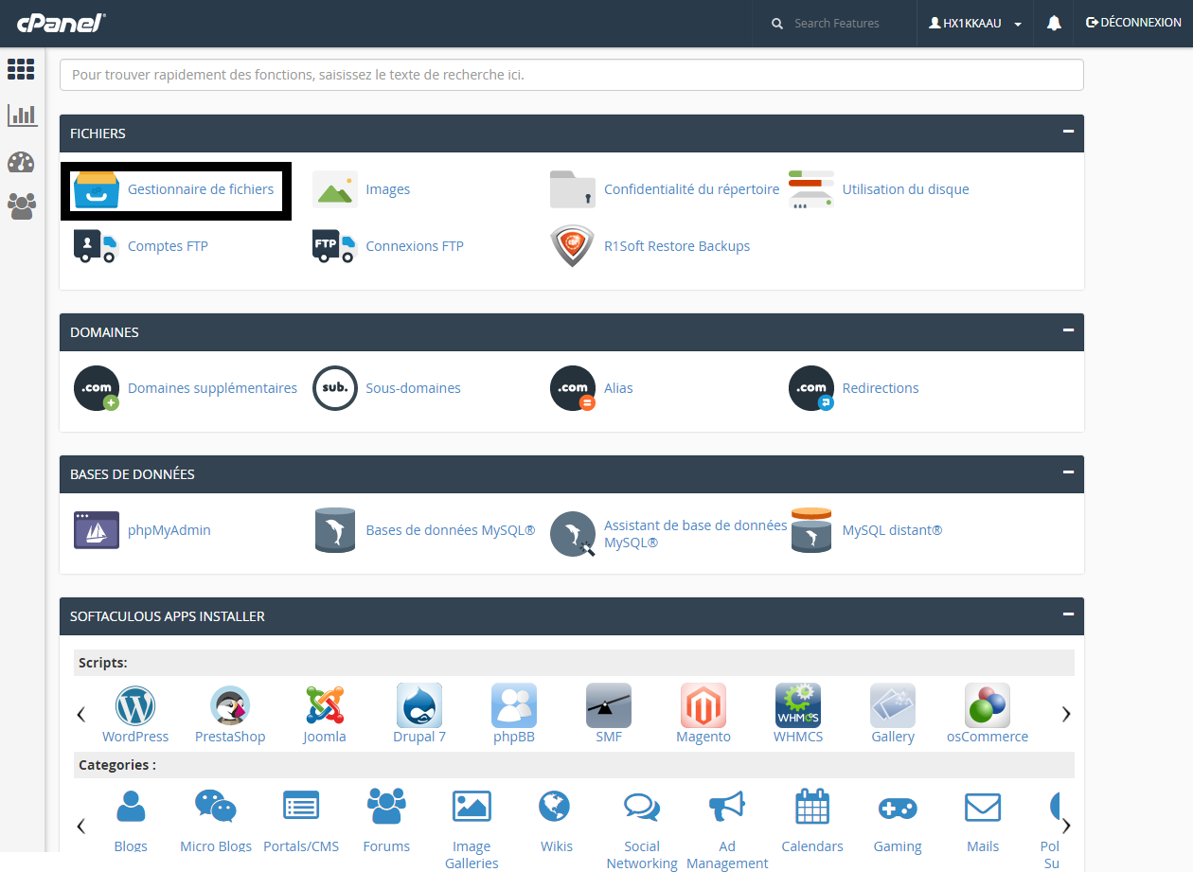Open the HX1KKAAU user dropdown
This screenshot has height=872, width=1193.
[975, 24]
